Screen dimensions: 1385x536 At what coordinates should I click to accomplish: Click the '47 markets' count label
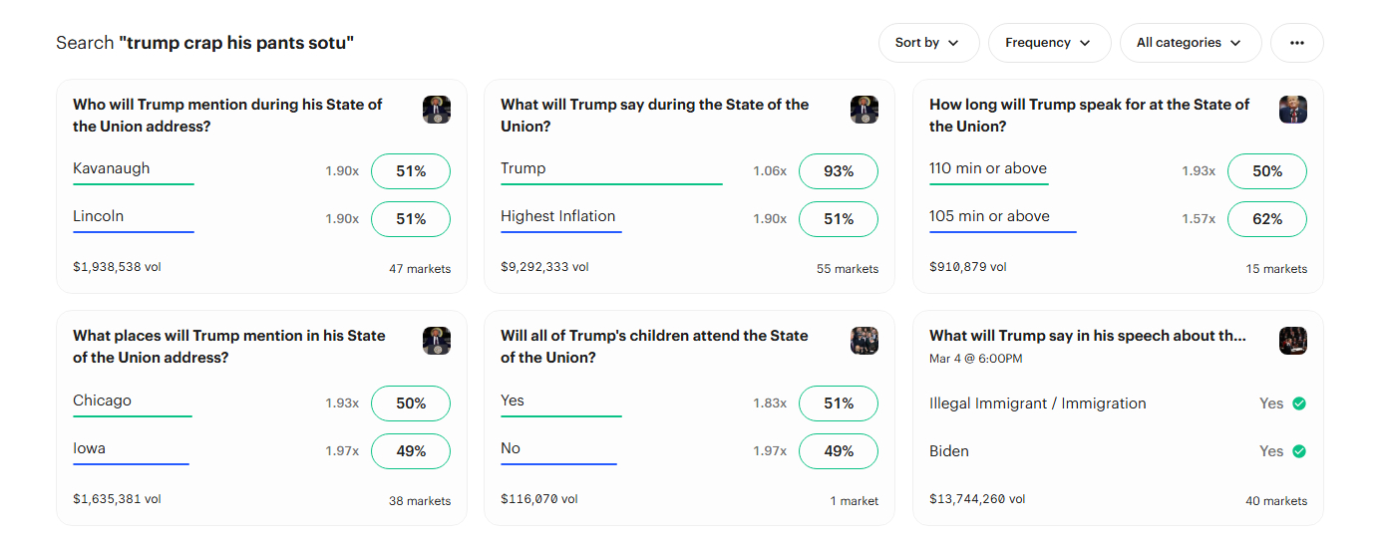click(x=419, y=269)
